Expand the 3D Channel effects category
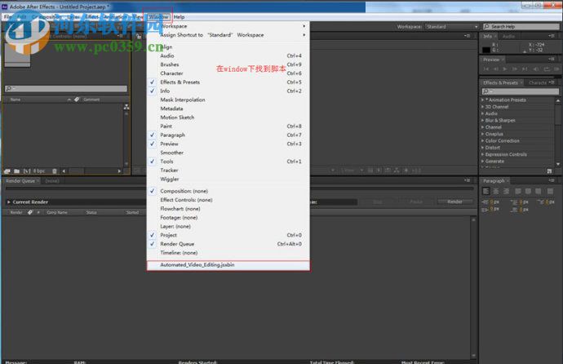The image size is (563, 364). (482, 107)
